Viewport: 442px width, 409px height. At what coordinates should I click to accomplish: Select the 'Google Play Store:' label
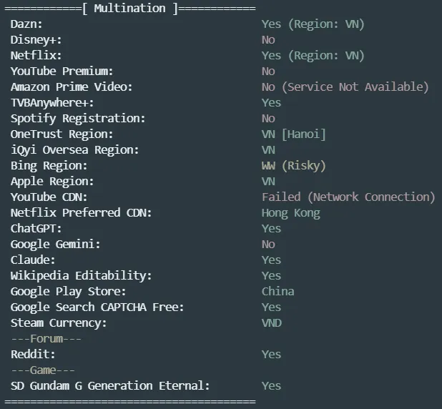[x=68, y=292]
